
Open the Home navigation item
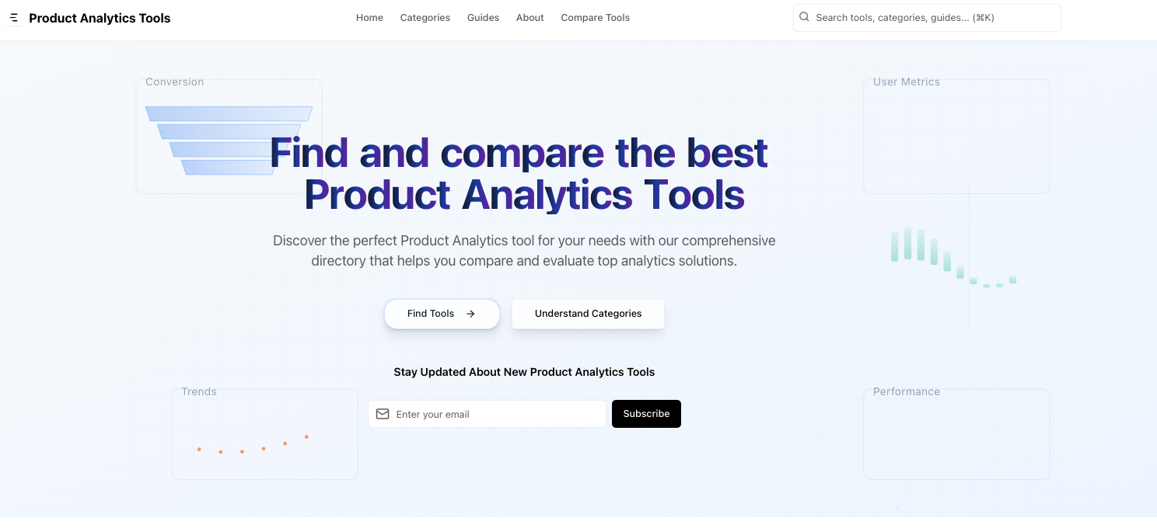(x=369, y=17)
